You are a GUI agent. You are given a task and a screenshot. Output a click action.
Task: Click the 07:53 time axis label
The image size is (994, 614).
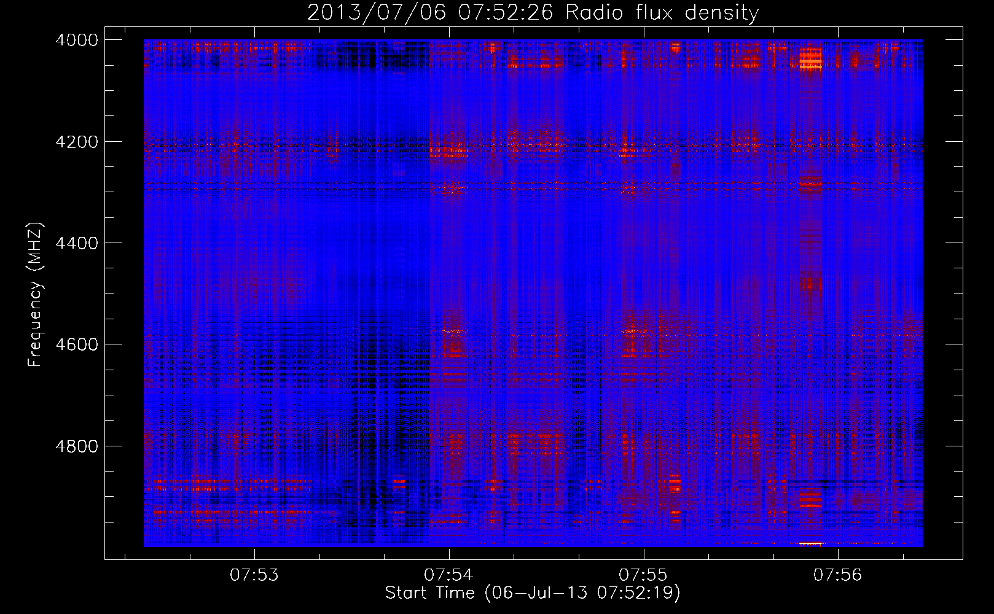[x=254, y=575]
